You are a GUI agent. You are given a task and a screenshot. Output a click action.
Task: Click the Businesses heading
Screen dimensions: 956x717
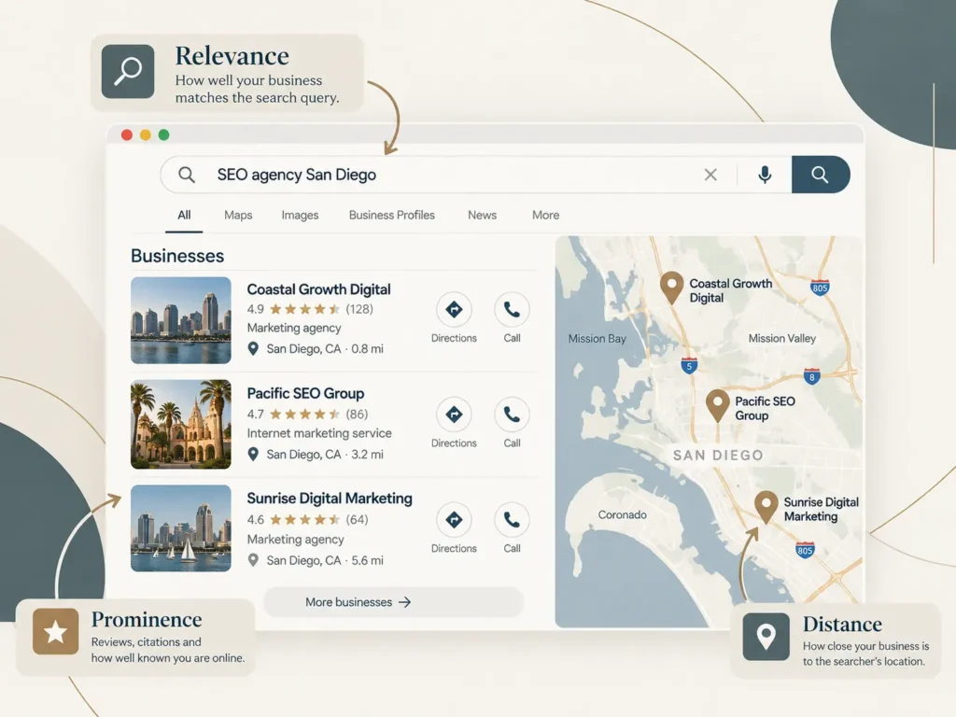177,256
